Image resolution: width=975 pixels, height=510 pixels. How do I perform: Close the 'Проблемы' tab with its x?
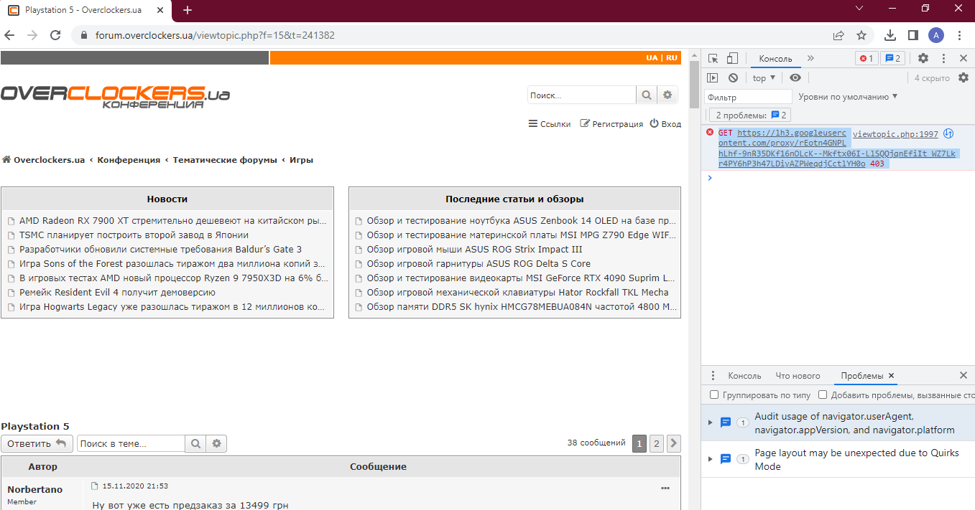892,376
